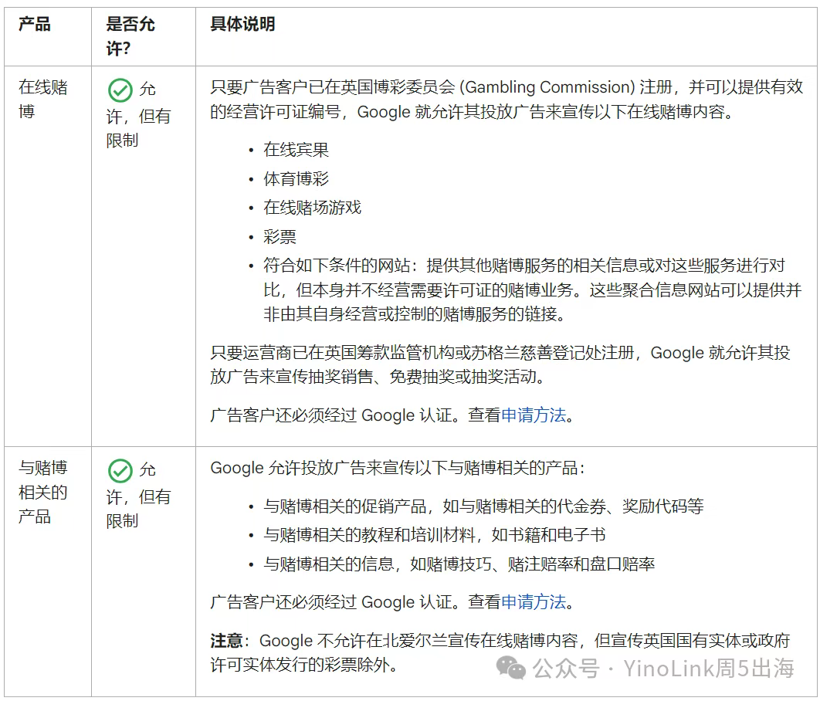This screenshot has width=820, height=701.
Task: Click bullet starting 符合如下条件的网站
Action: (532, 290)
